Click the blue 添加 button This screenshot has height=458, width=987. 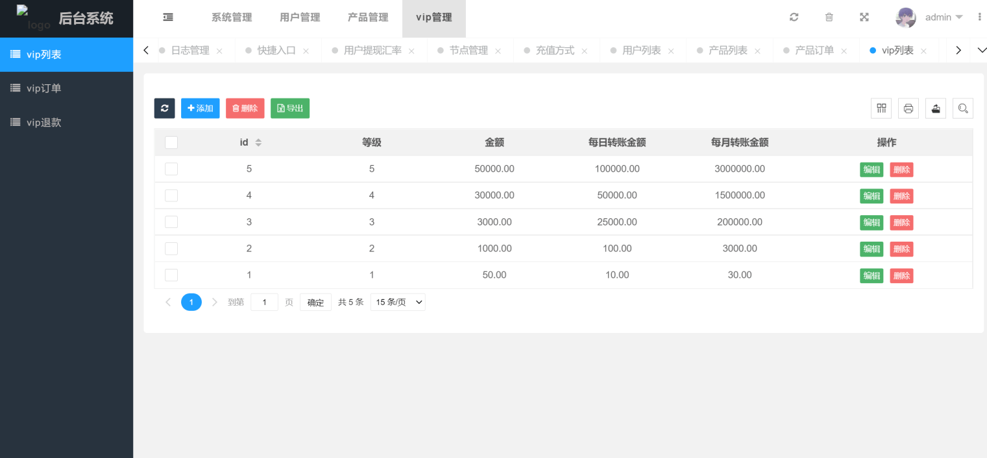[x=201, y=108]
